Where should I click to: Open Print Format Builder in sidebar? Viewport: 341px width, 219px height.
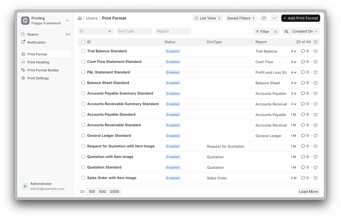[x=43, y=70]
